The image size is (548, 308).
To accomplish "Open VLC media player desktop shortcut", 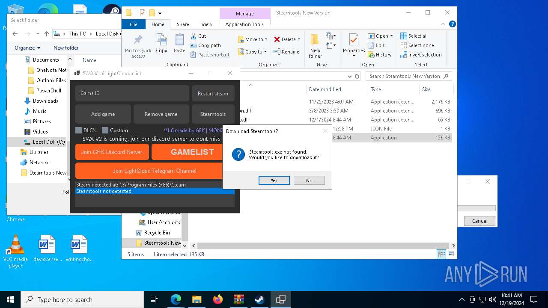I will (x=16, y=251).
